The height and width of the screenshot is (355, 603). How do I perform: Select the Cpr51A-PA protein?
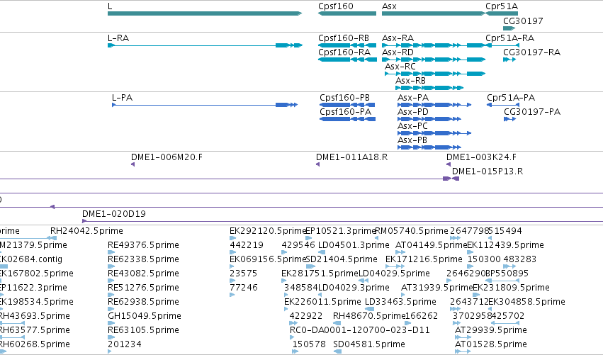[503, 105]
